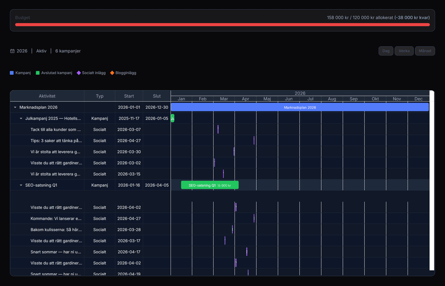Click the orange Blogginlägg diamond icon
Image resolution: width=445 pixels, height=286 pixels.
[x=112, y=73]
